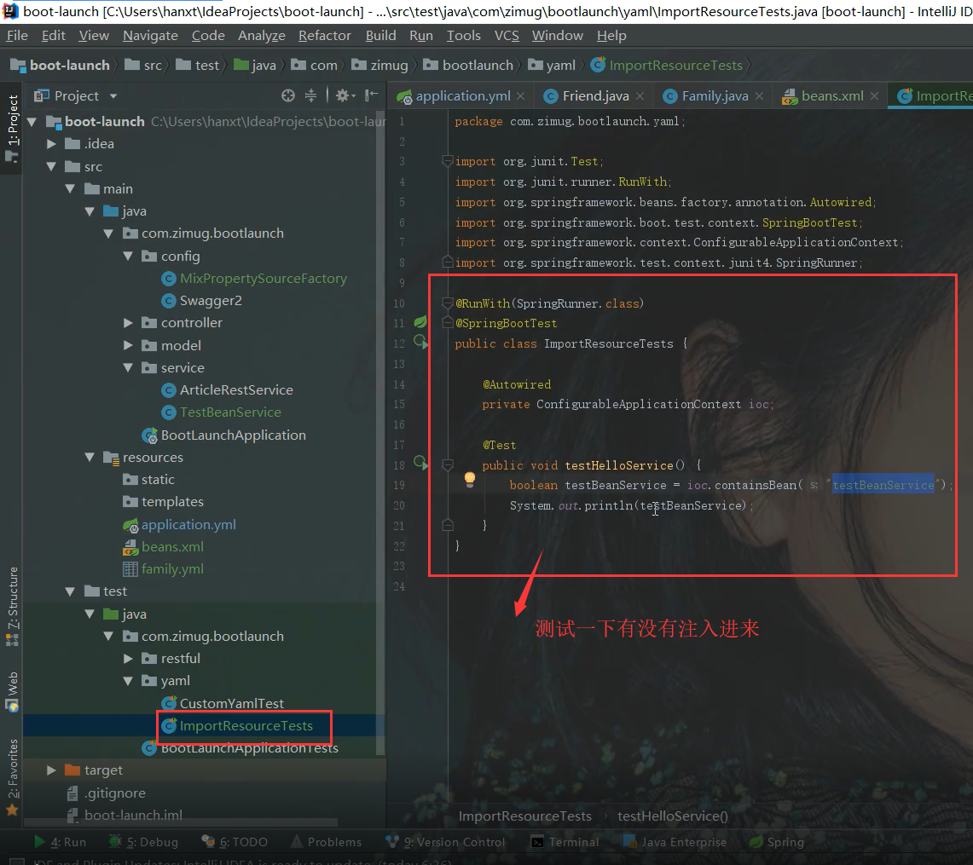This screenshot has height=865, width=973.
Task: Collapse the resources folder
Action: click(90, 457)
